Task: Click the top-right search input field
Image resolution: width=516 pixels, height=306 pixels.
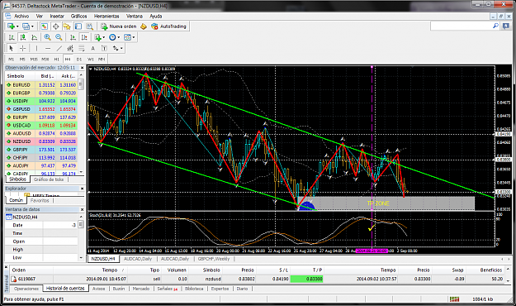Action: click(x=461, y=26)
